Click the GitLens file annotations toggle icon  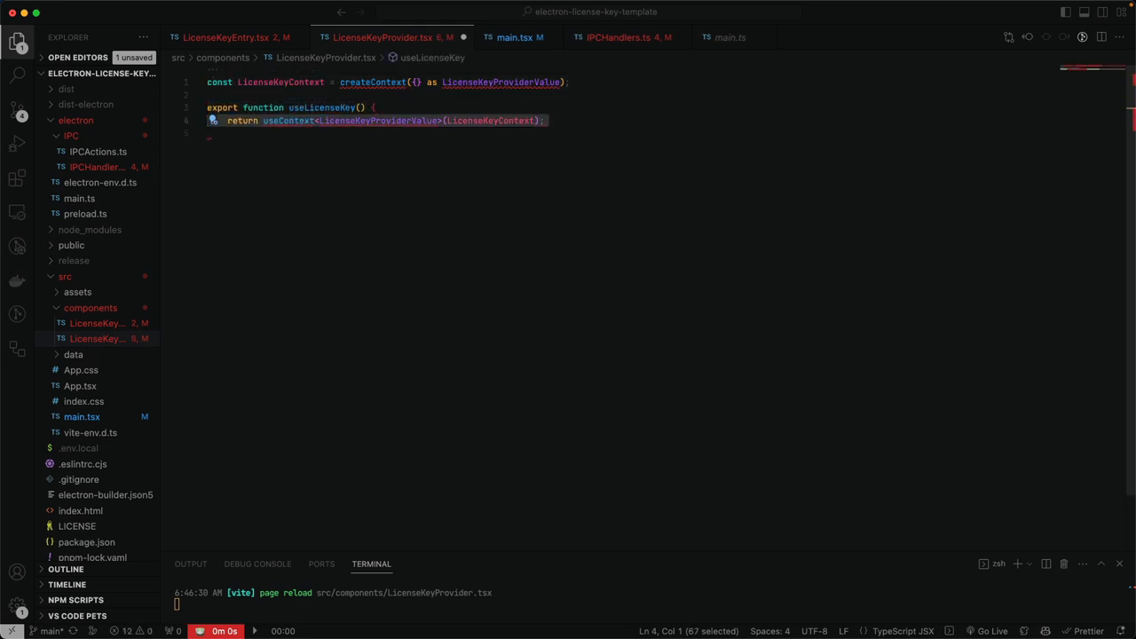click(1082, 37)
